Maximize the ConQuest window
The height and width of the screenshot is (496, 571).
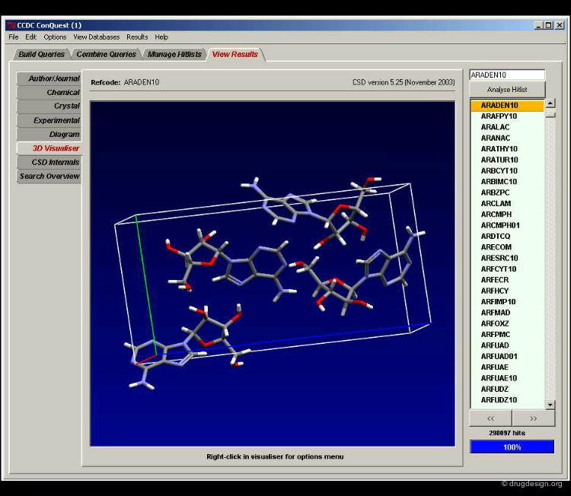[x=549, y=25]
